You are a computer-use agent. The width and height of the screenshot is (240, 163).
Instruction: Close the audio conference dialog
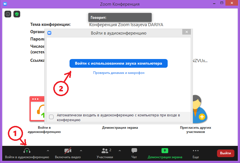click(x=186, y=32)
